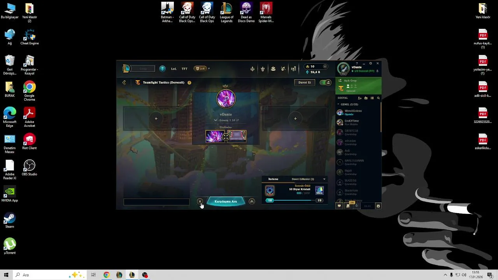Click the friends list view icon
The image size is (498, 280).
coord(372,98)
